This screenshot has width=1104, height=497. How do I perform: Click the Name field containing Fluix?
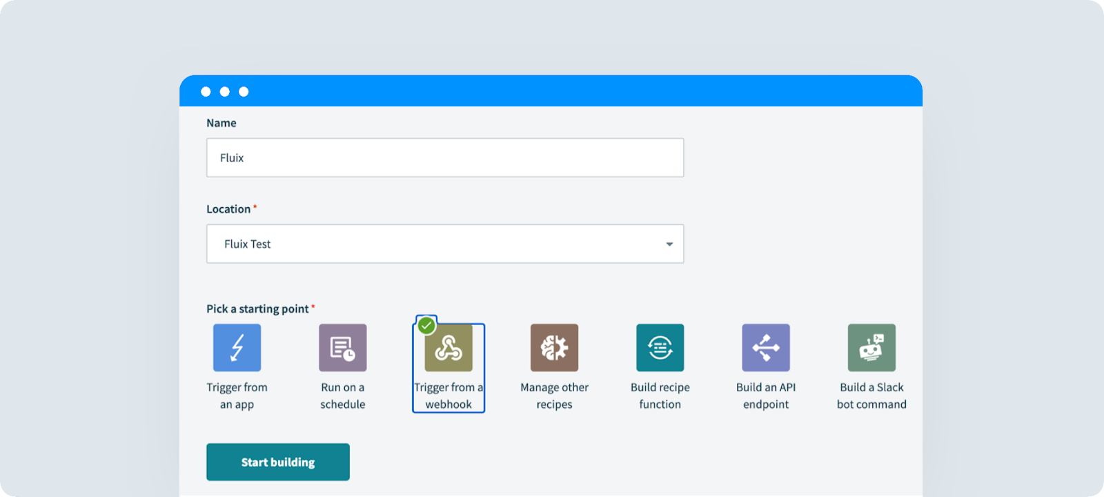click(445, 157)
